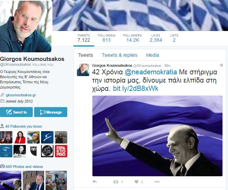This screenshot has height=190, width=228.
Task: Open the tweet's flag image
Action: [157, 136]
